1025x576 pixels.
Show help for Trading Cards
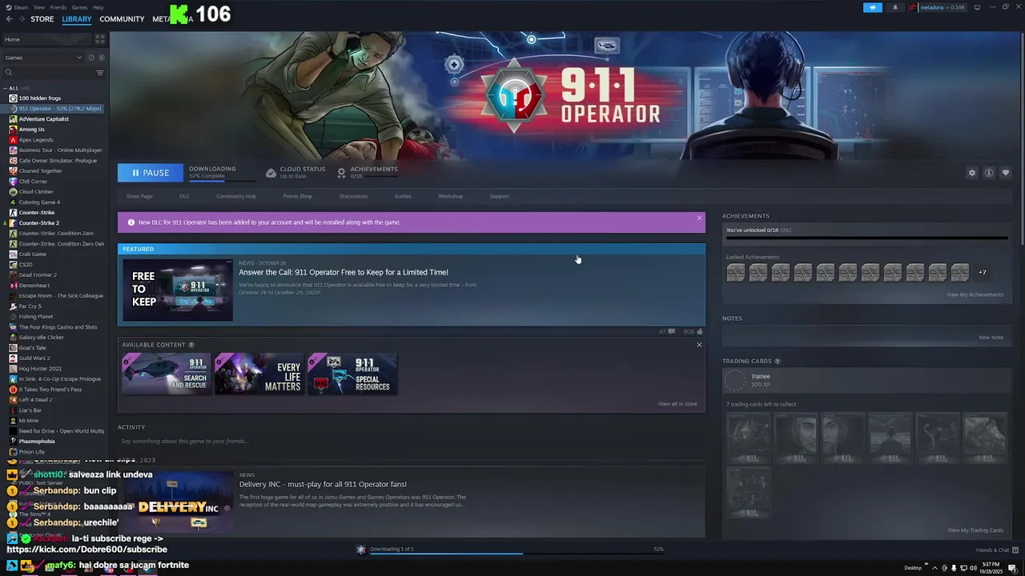click(x=778, y=362)
